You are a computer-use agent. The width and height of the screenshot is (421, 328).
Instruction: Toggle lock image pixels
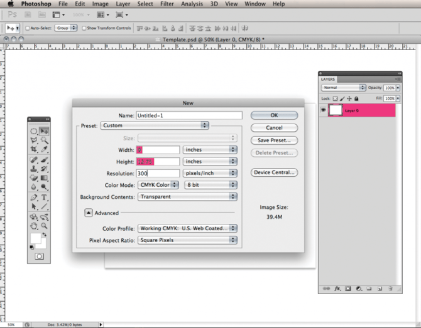342,98
